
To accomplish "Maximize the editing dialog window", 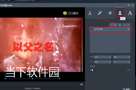I will point(128,5).
